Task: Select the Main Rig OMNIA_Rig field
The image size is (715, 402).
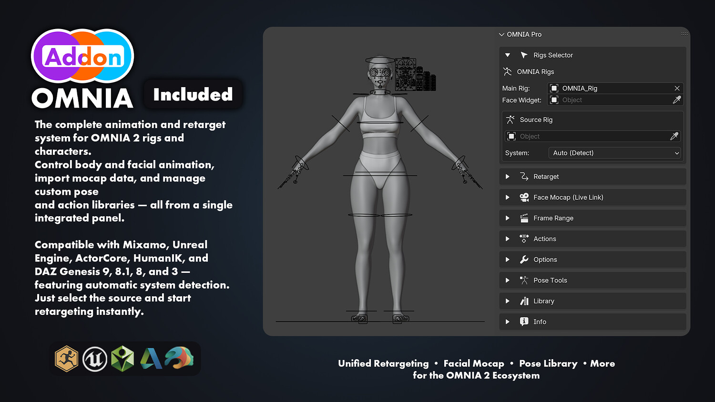Action: [615, 88]
